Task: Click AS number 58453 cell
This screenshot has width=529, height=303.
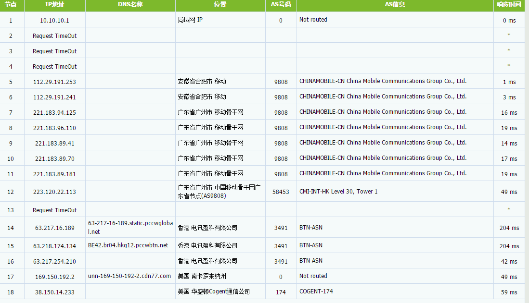Action: [281, 192]
